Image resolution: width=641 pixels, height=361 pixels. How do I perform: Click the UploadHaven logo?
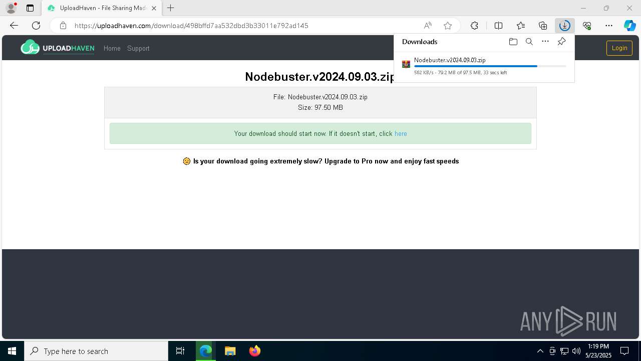[57, 48]
